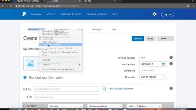
Task: Click the browser address bar URL
Action: (x=57, y=6)
